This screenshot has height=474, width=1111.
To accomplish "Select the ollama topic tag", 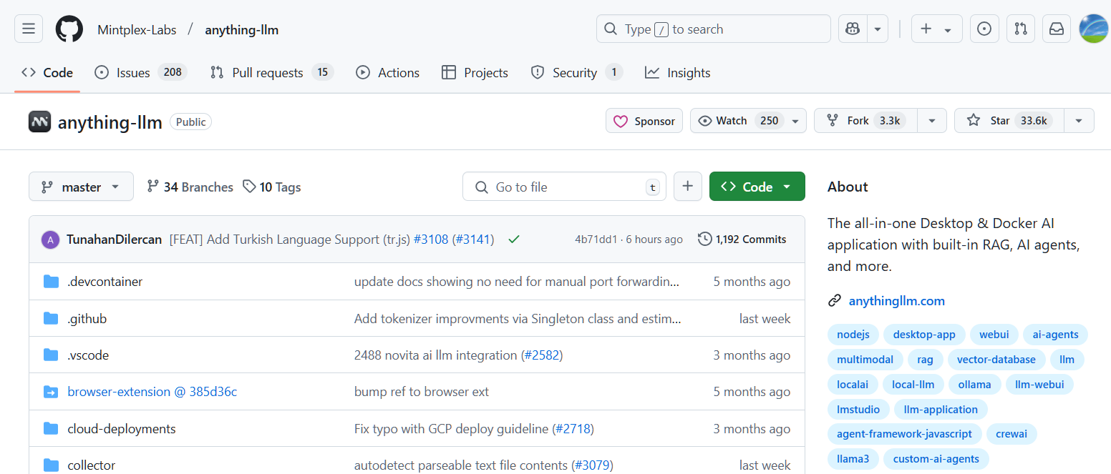I will pos(975,385).
